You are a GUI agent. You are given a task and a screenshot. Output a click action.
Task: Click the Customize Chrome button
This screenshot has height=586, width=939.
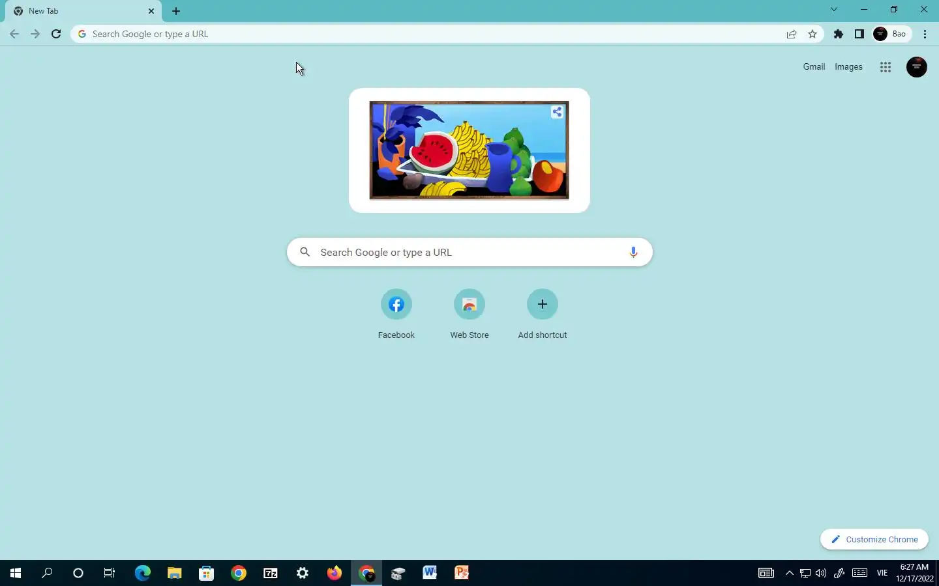click(874, 539)
